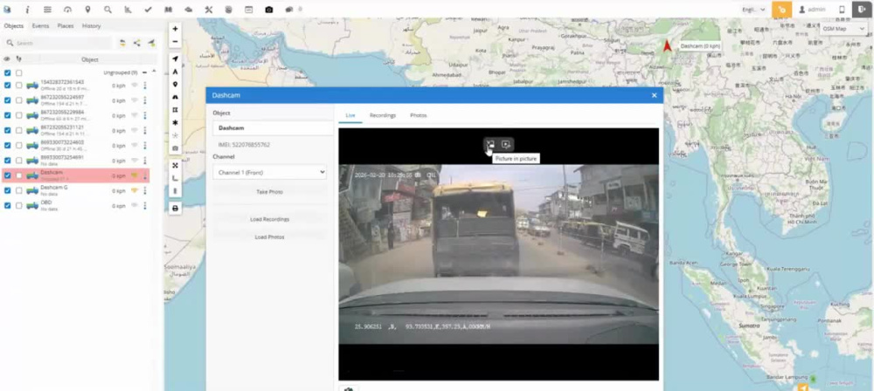Open three-dot menu for object 154328372361543

pyautogui.click(x=145, y=86)
